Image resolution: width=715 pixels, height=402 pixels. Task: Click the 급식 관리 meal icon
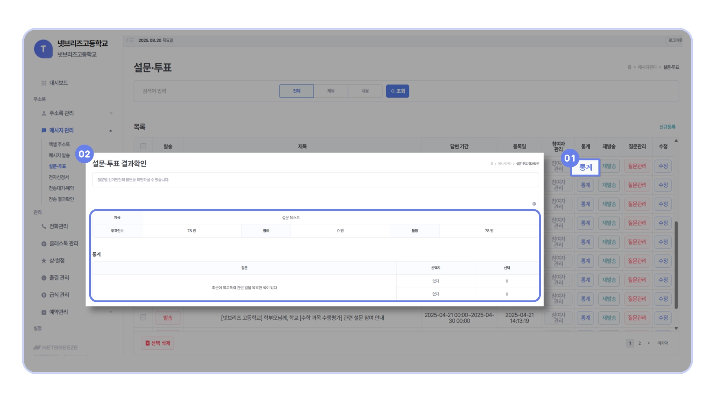pyautogui.click(x=44, y=295)
